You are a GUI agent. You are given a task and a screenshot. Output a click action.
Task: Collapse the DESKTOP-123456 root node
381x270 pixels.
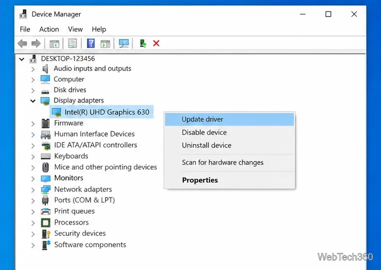coord(21,59)
